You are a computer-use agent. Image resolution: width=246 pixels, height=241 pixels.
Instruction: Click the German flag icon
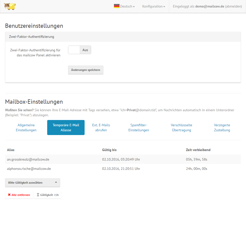click(x=116, y=6)
